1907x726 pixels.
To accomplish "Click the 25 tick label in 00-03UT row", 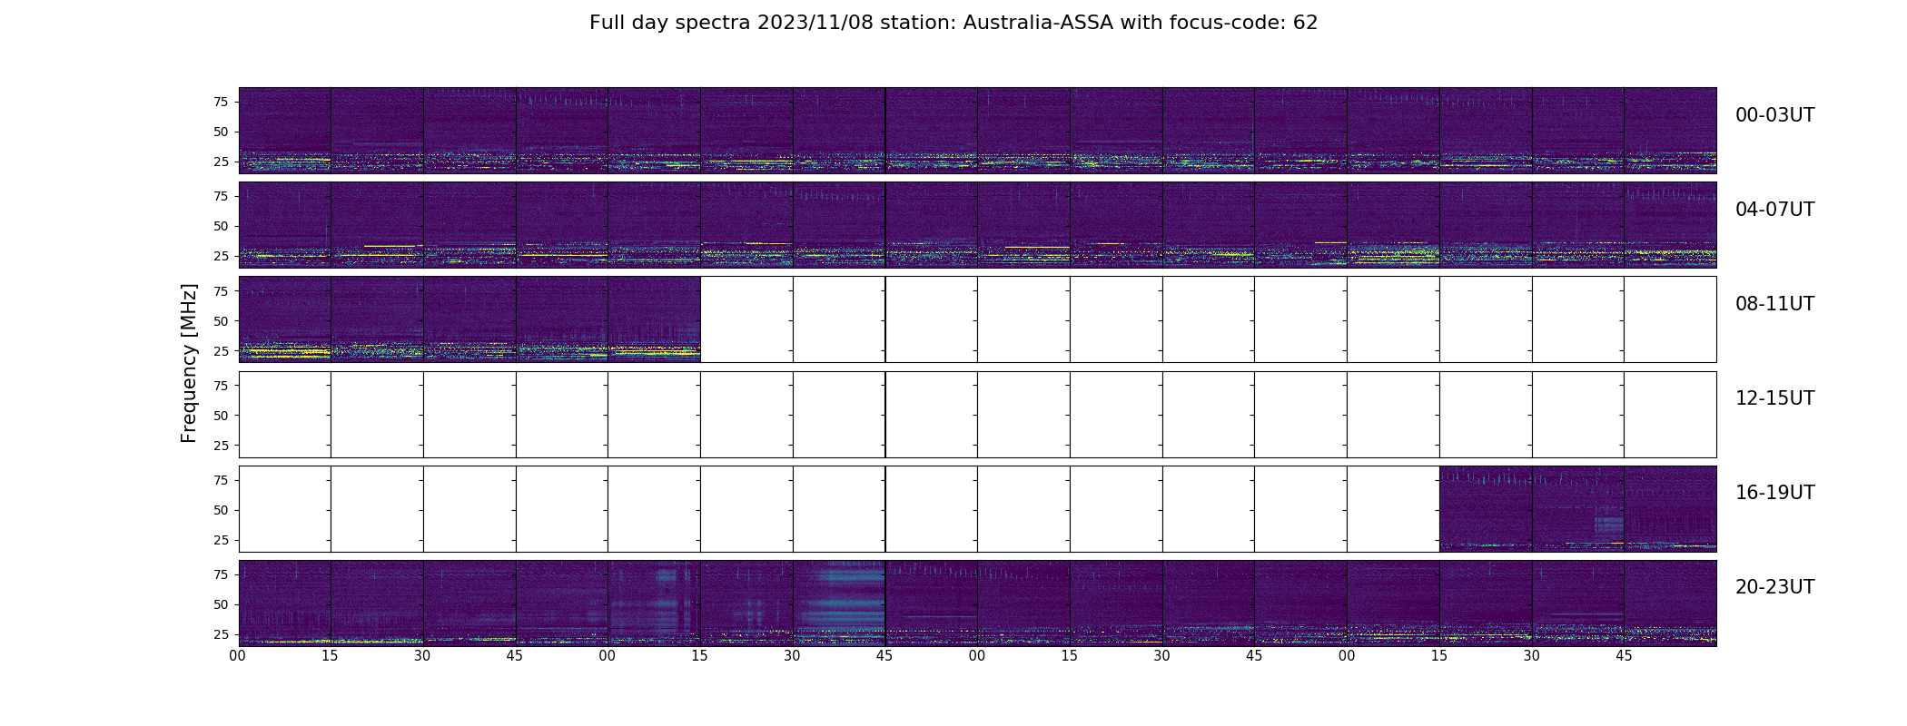I will click(x=221, y=162).
